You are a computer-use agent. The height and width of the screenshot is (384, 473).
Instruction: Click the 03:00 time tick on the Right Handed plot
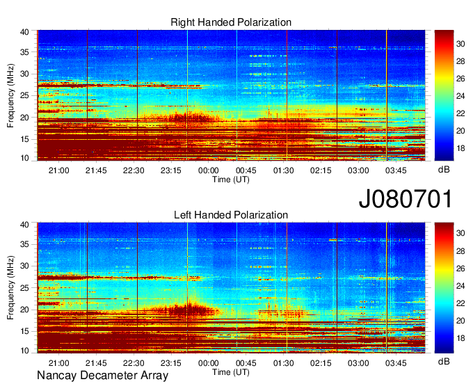click(x=358, y=170)
